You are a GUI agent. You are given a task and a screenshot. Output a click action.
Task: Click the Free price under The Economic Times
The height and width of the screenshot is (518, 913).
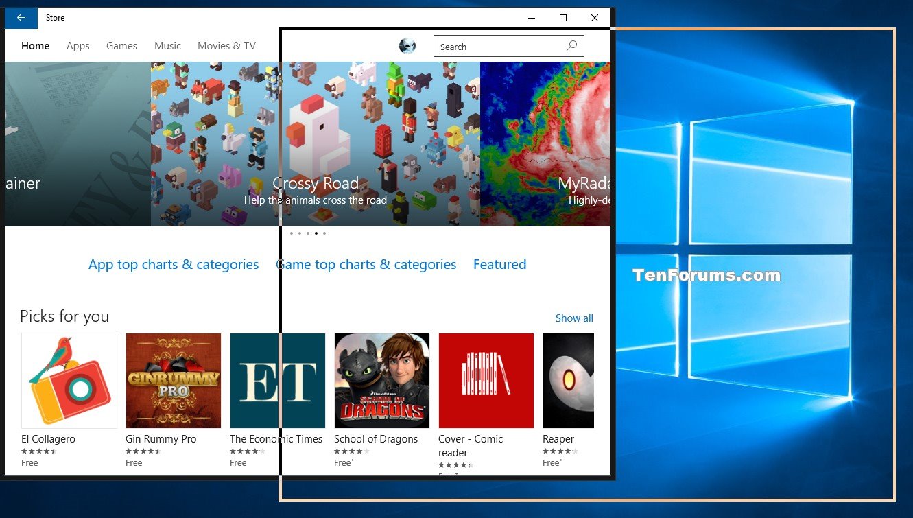[238, 463]
